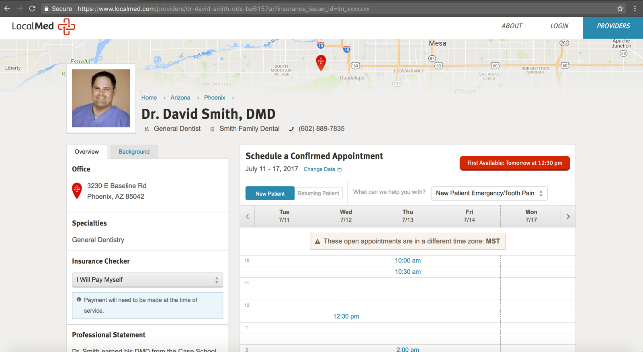Book the 10:00 am appointment slot
The height and width of the screenshot is (352, 643).
pos(408,260)
